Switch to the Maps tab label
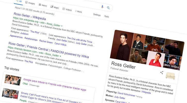187x103 pixels. point(56,7)
